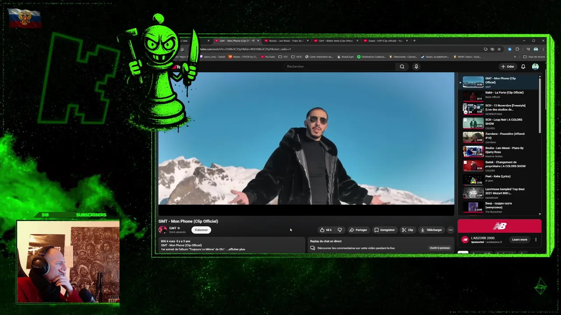Viewport: 561px width, 315px height.
Task: Click the Télécharger download button
Action: (x=431, y=230)
